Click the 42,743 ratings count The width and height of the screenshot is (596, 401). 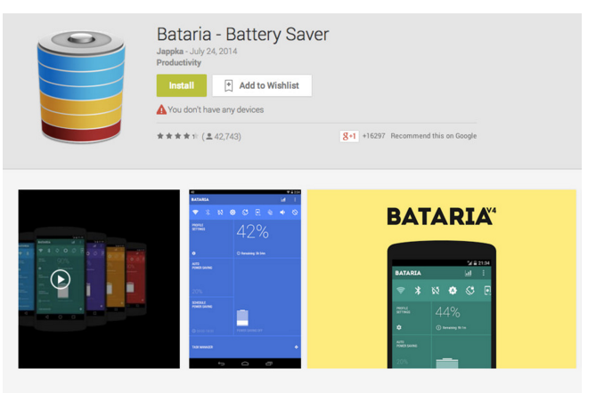tap(227, 137)
